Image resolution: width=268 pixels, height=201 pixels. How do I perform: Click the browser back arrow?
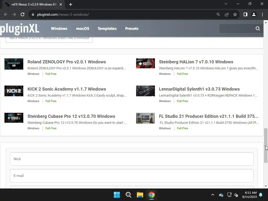pyautogui.click(x=6, y=15)
